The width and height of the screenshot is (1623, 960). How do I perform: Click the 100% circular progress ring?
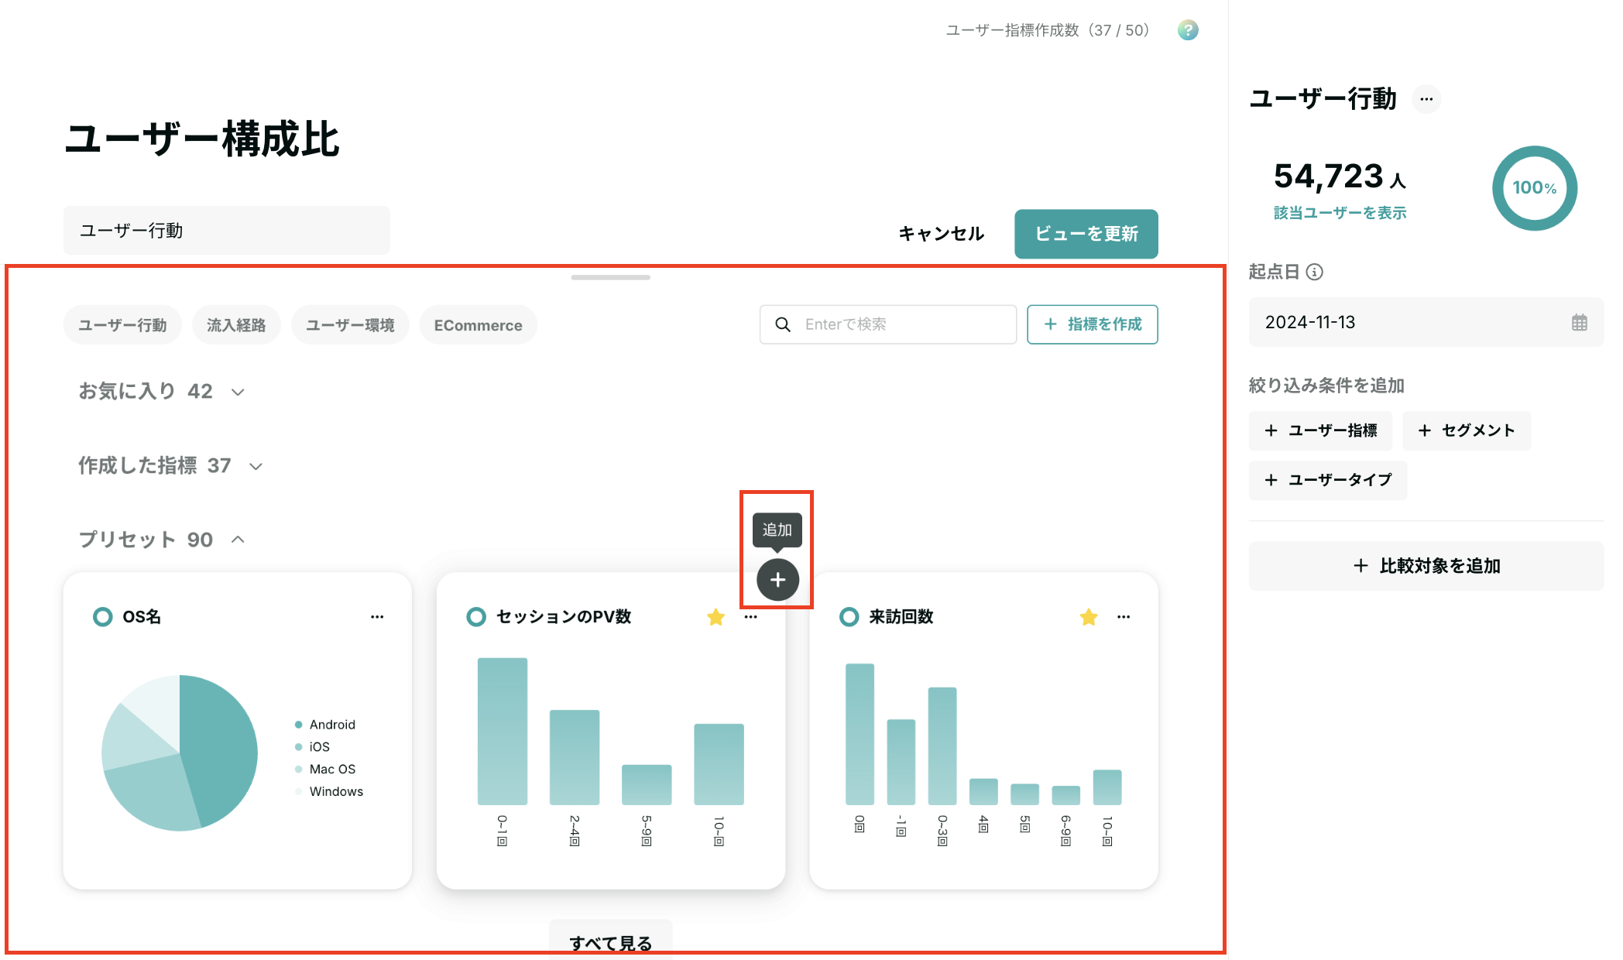click(1535, 188)
